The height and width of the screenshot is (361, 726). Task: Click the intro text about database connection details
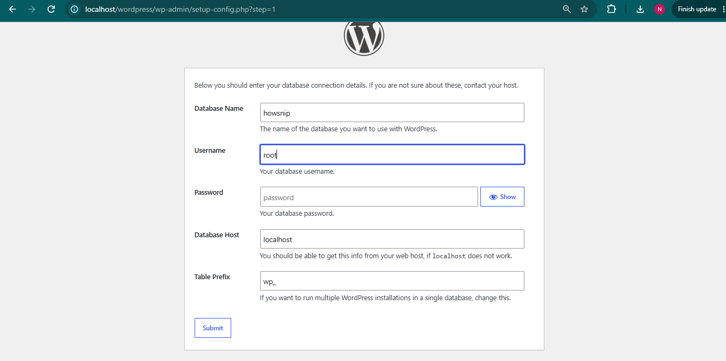point(356,86)
